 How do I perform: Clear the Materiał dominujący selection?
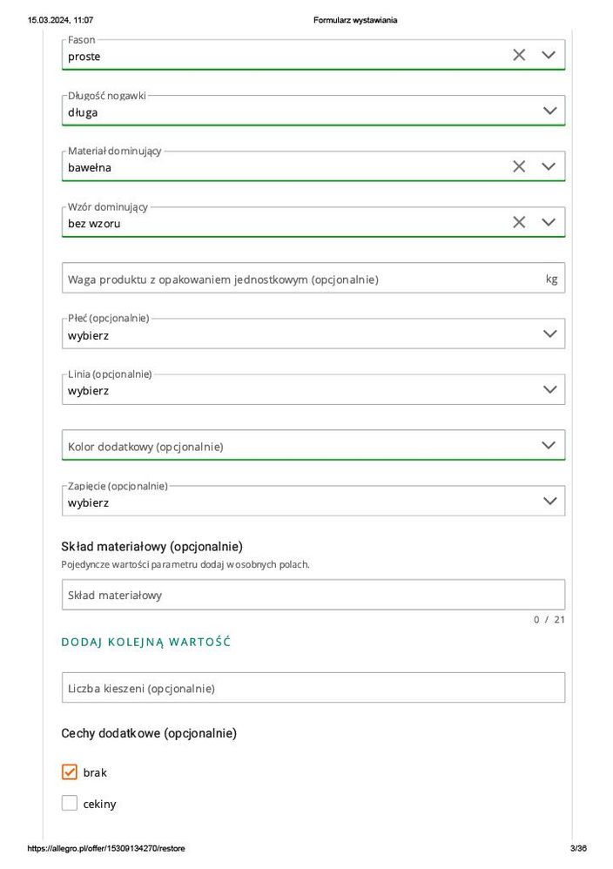click(519, 166)
